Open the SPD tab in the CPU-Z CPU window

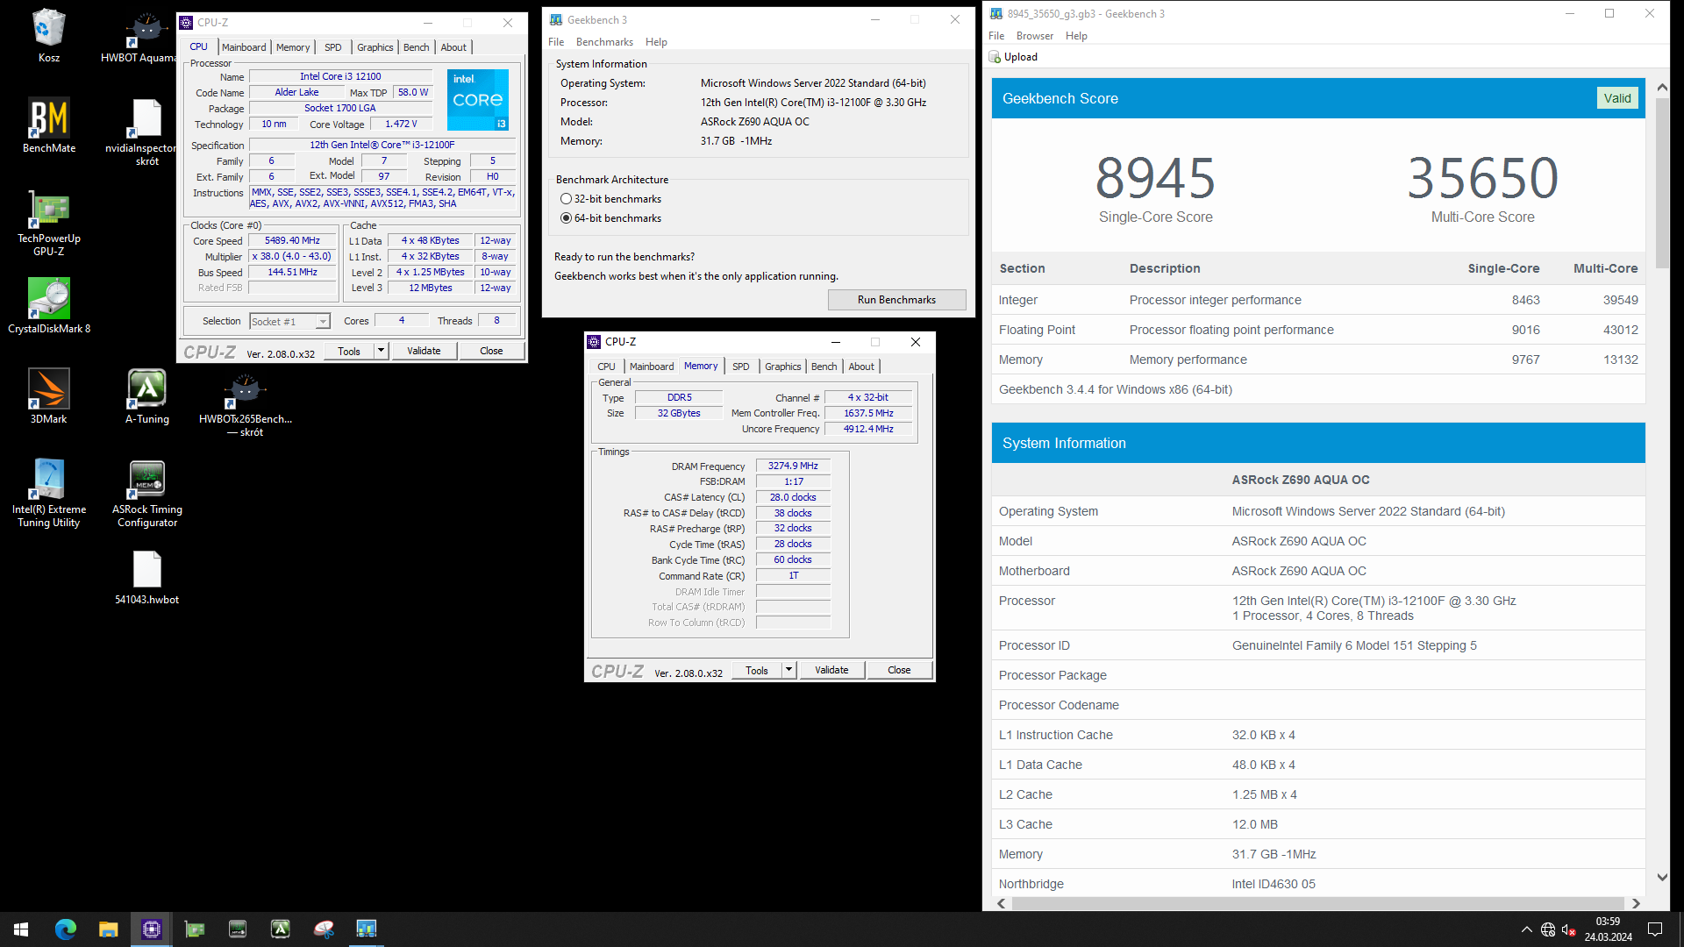click(332, 47)
